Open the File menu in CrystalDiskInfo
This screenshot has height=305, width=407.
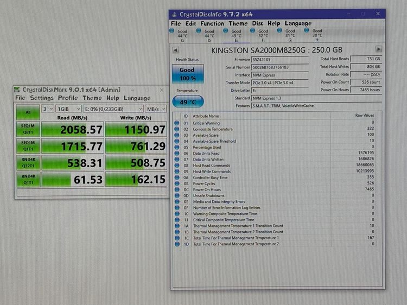coord(176,24)
